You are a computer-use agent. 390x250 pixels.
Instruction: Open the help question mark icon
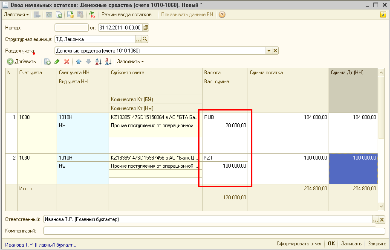pyautogui.click(x=222, y=15)
